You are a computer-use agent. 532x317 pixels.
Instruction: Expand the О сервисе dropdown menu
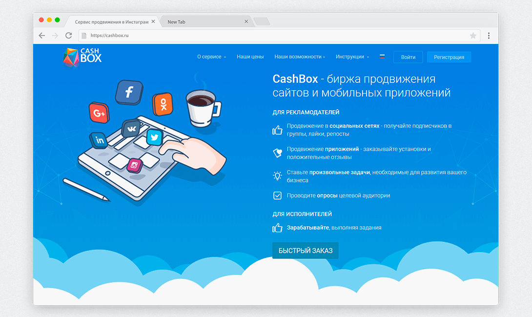211,57
